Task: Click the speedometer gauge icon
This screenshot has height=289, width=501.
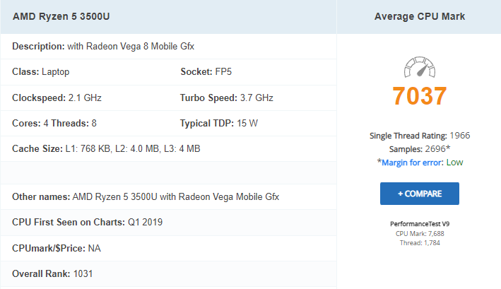Action: click(x=420, y=67)
